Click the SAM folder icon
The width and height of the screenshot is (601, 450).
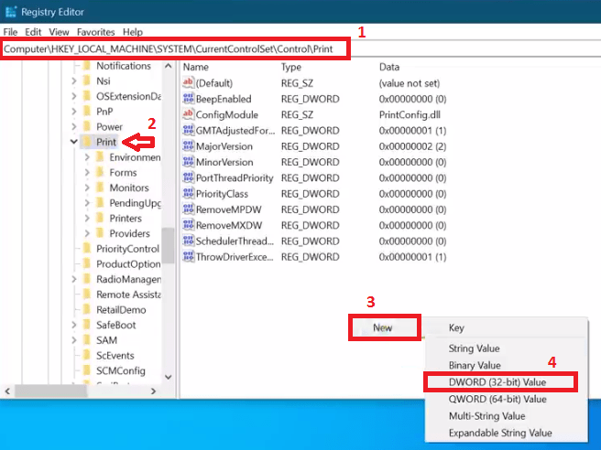(87, 340)
